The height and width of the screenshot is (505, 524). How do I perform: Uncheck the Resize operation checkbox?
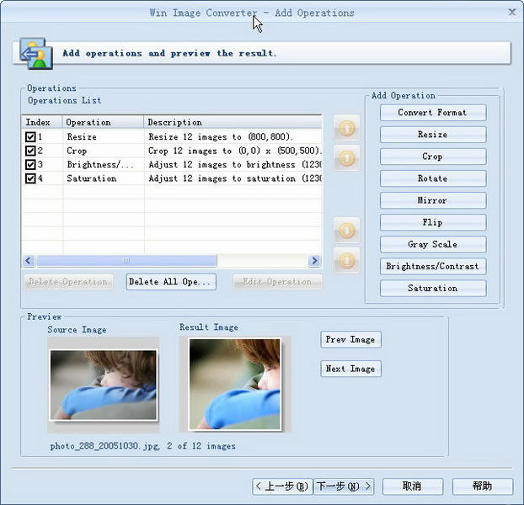(30, 137)
